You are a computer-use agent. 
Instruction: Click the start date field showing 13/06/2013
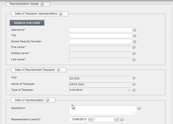(79, 119)
